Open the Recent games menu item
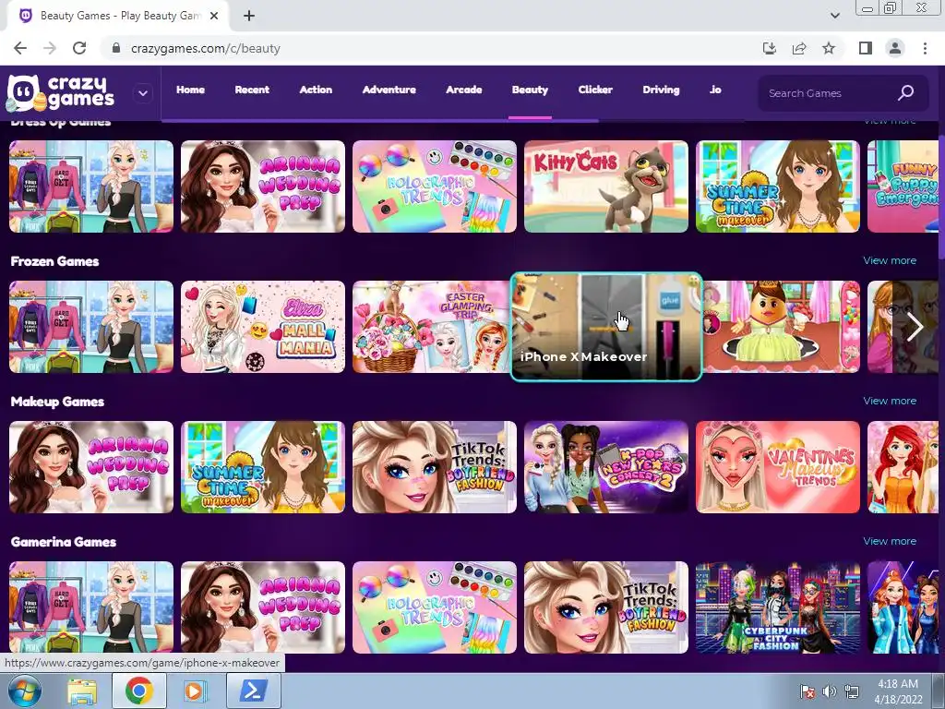Viewport: 945px width, 709px height. click(252, 90)
